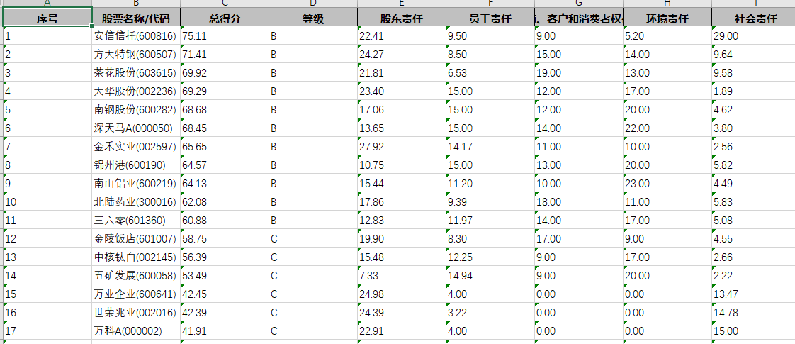Select environment value 23.00
Viewport: 795px width, 344px height.
667,183
